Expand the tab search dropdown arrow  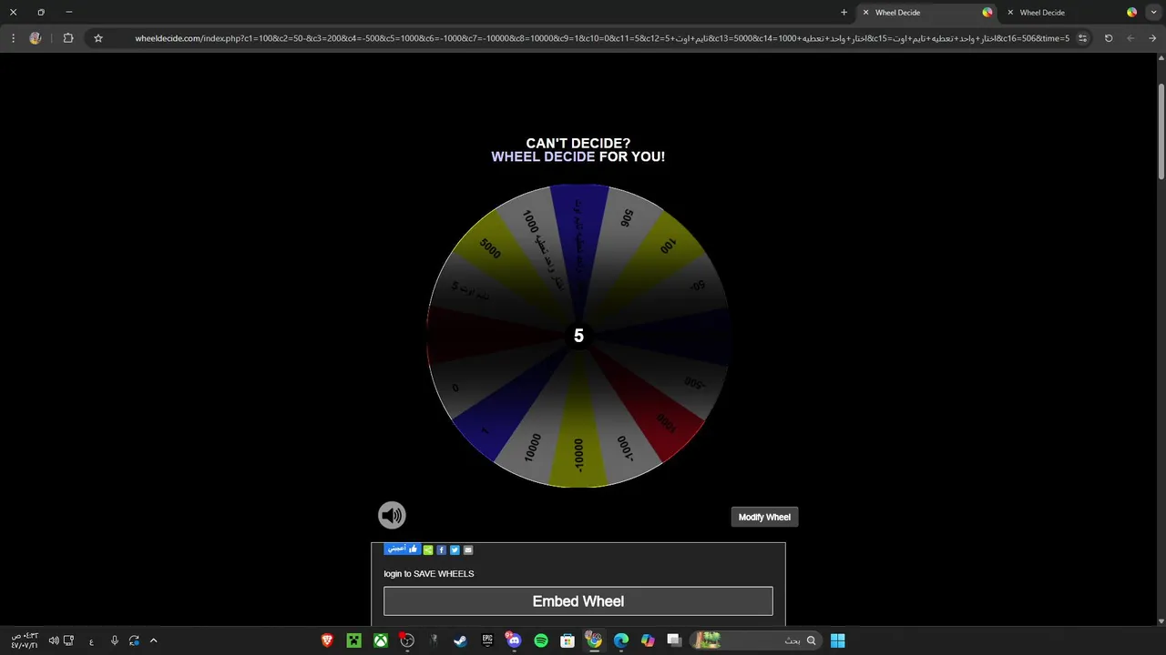tap(1154, 13)
